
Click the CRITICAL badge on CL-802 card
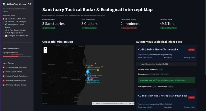tap(191, 98)
